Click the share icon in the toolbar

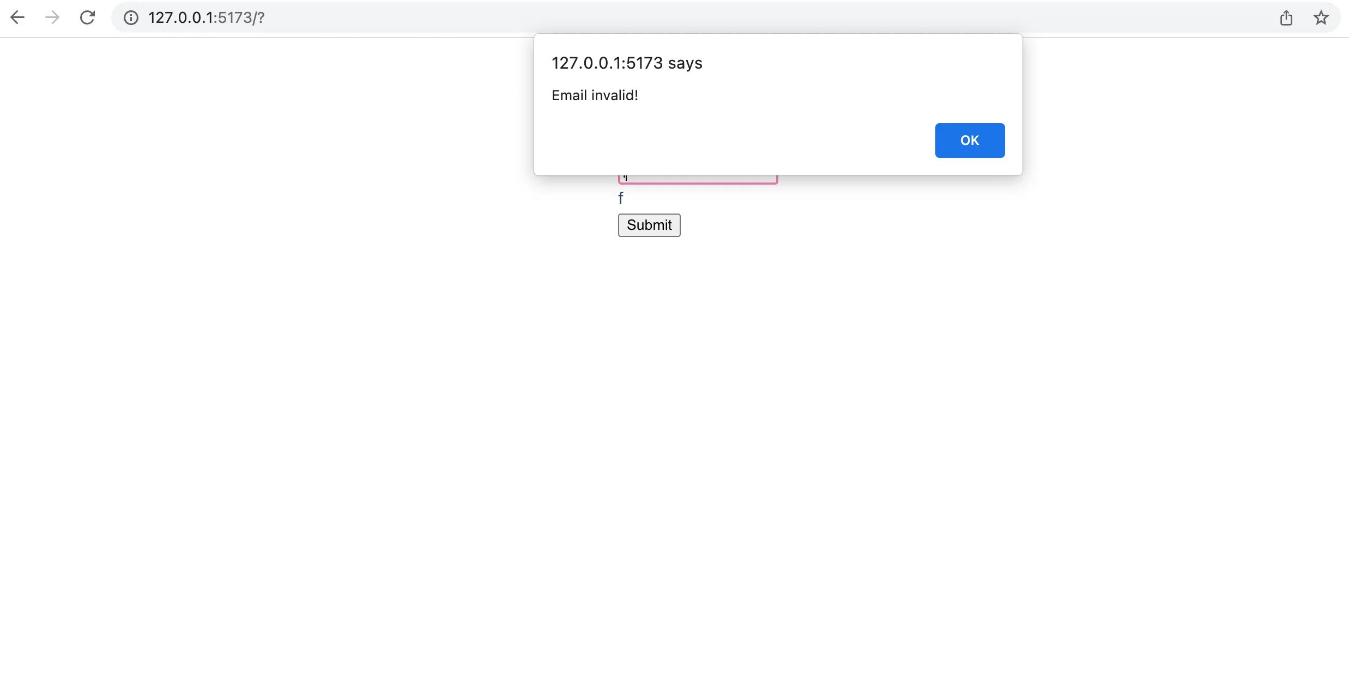pos(1287,17)
